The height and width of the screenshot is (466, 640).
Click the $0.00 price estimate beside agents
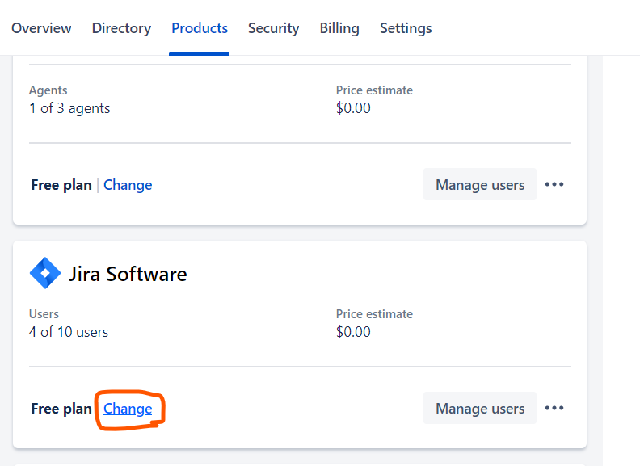tap(353, 108)
